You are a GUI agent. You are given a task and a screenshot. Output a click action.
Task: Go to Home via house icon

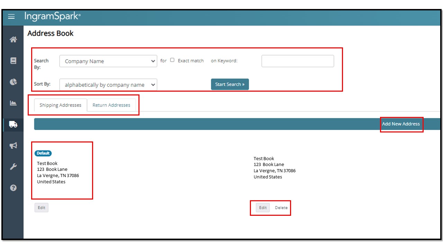tap(13, 39)
